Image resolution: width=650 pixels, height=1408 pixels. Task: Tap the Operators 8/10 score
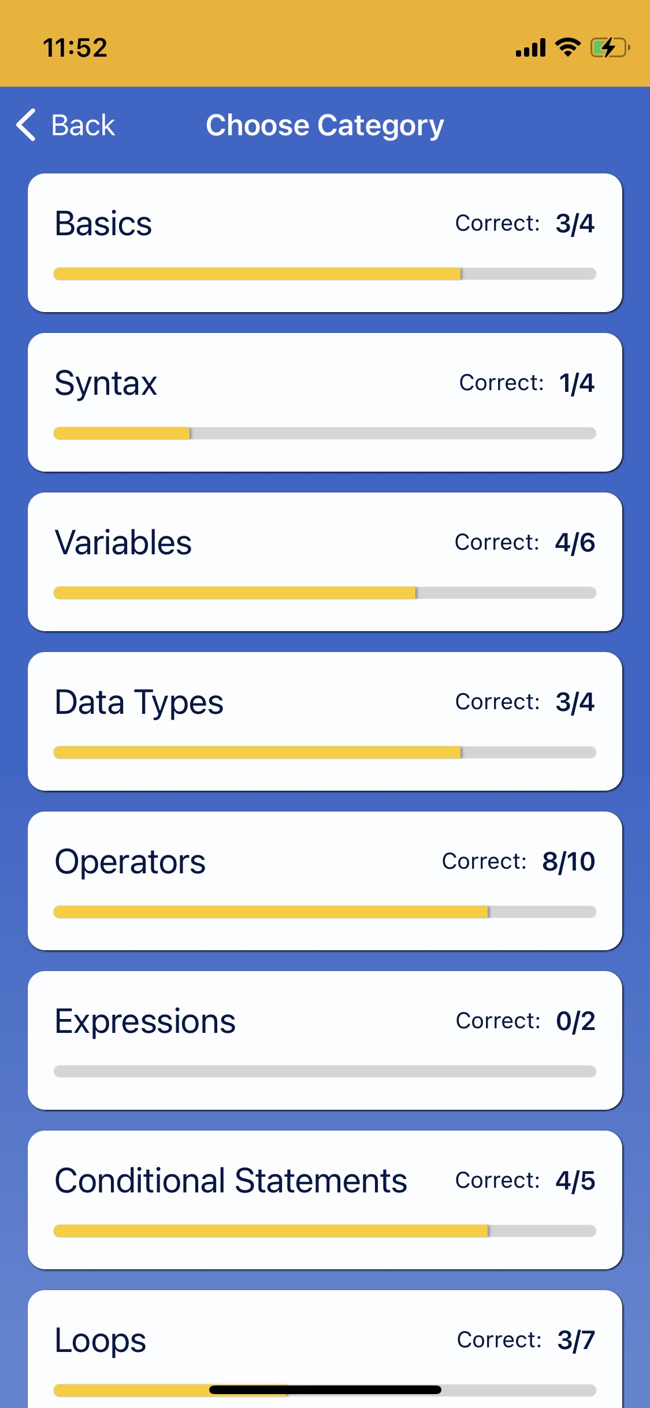tap(569, 862)
